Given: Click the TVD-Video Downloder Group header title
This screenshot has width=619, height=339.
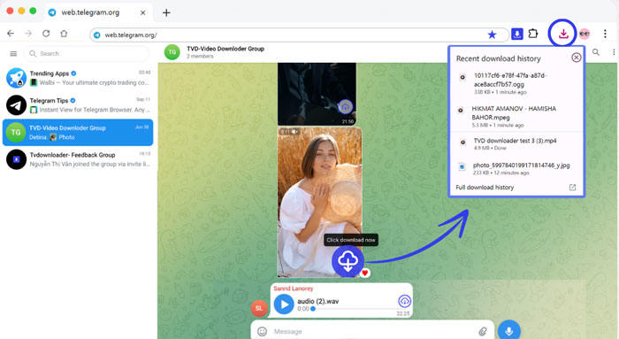Looking at the screenshot, I should coord(225,49).
